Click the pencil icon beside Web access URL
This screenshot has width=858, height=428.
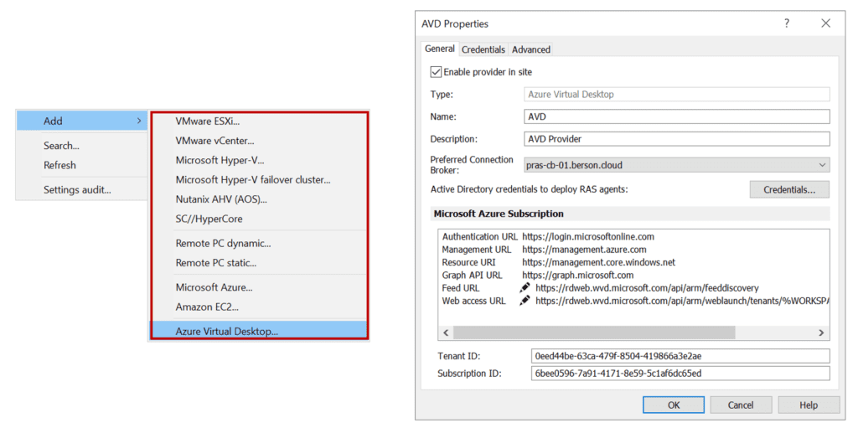coord(525,301)
